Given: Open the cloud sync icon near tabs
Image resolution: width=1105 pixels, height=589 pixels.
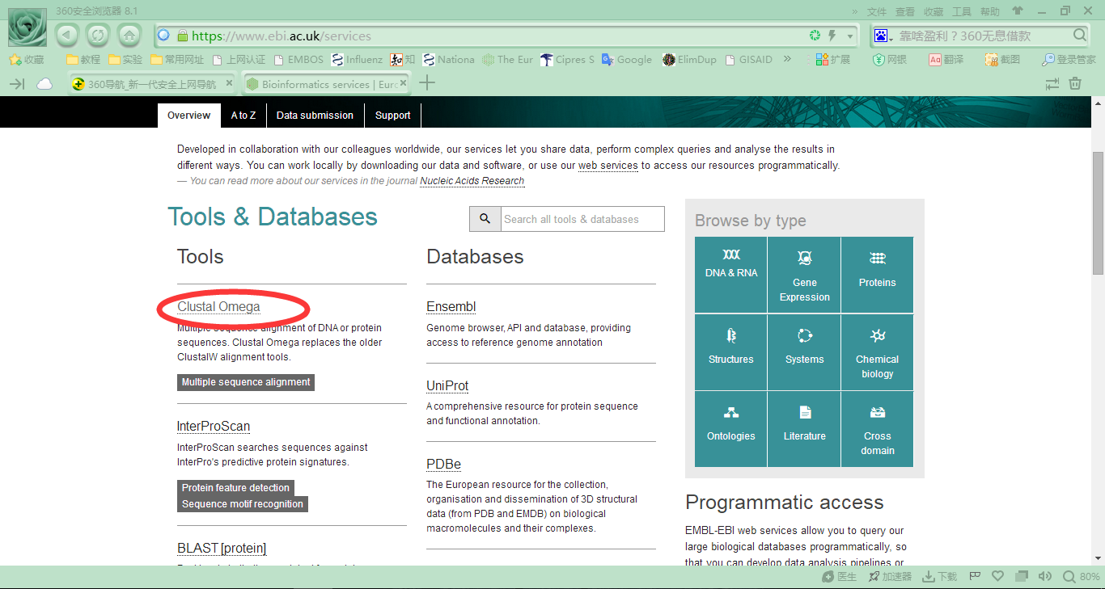Looking at the screenshot, I should coord(44,84).
